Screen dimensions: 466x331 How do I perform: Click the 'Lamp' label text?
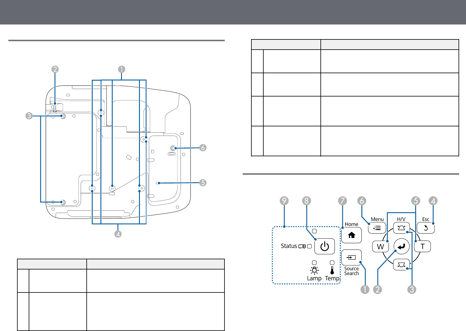(314, 278)
